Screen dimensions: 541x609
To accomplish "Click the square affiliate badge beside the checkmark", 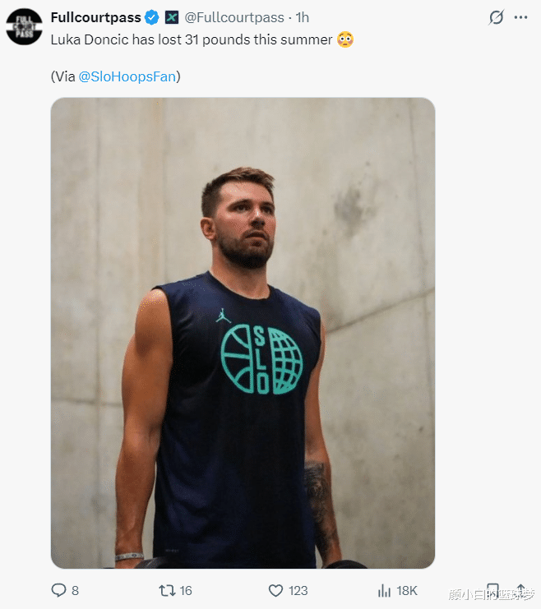I will [172, 17].
